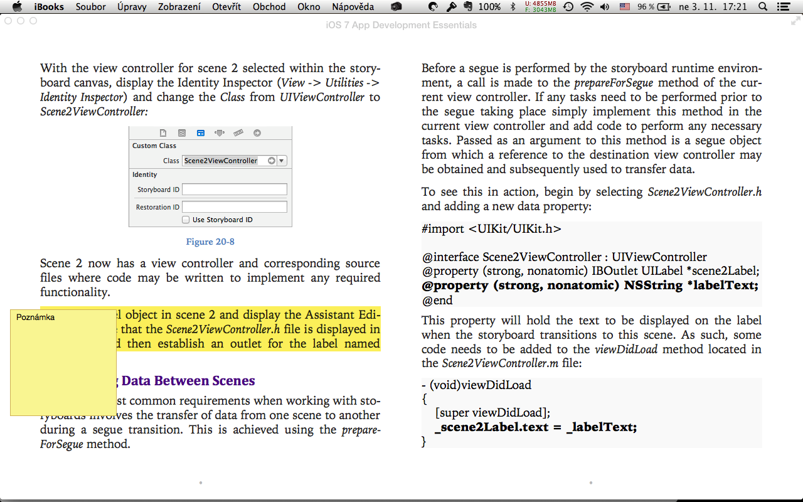Click the volume speaker icon
Screen dimensions: 803x502
(605, 7)
